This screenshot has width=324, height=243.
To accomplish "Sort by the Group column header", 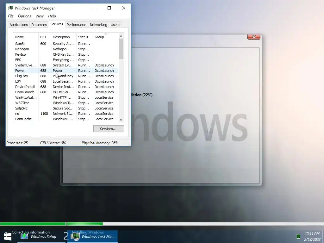I will pos(105,37).
